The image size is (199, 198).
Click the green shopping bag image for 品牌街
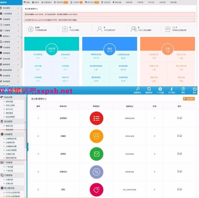96,154
